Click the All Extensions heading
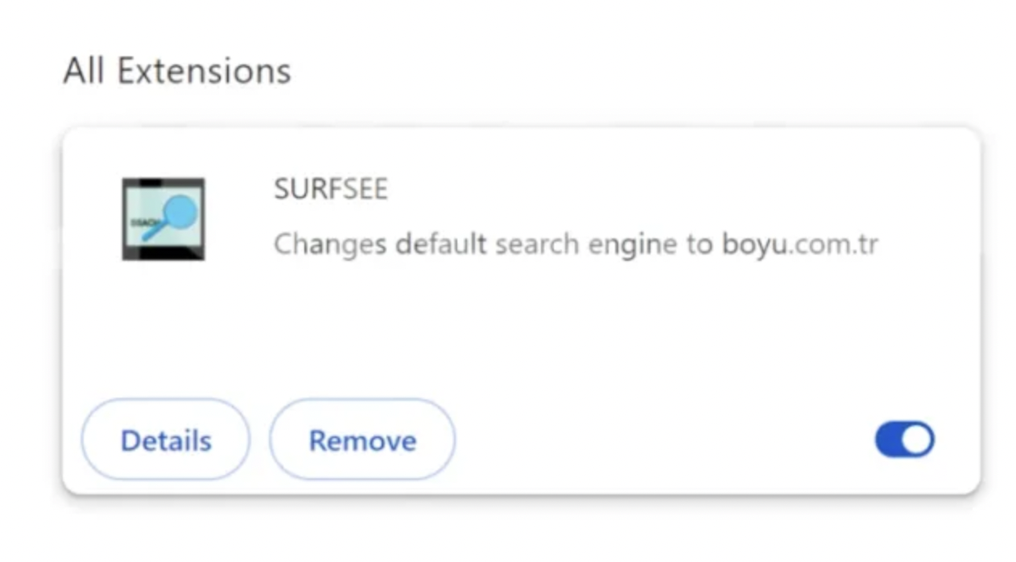Viewport: 1016px width, 562px height. (x=176, y=71)
